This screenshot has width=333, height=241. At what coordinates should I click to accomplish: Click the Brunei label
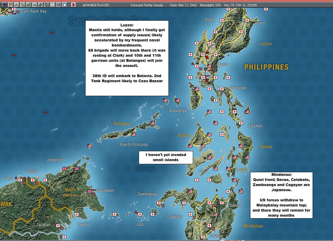pyautogui.click(x=33, y=171)
